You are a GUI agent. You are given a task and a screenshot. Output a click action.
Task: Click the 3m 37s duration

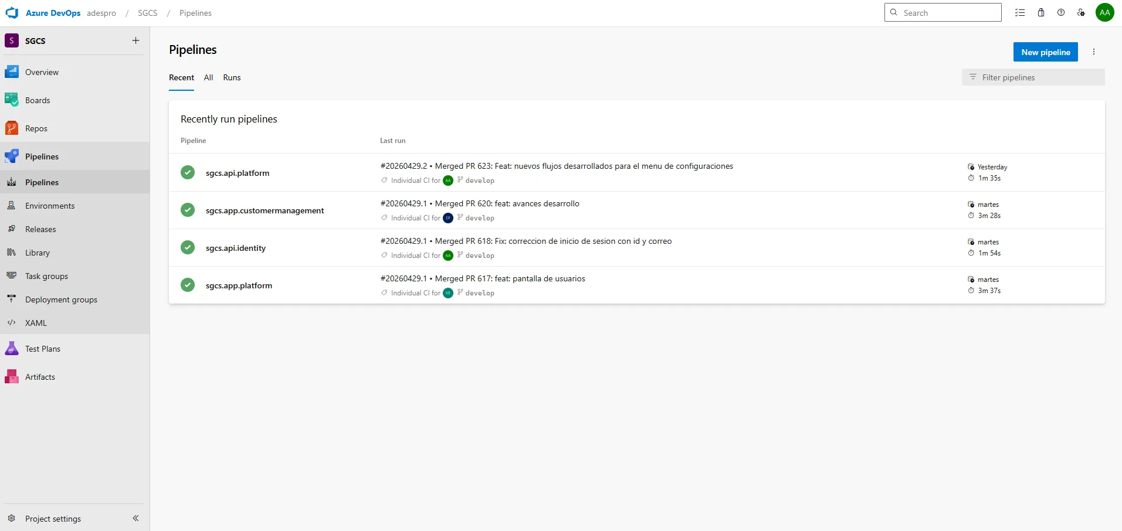tap(989, 291)
